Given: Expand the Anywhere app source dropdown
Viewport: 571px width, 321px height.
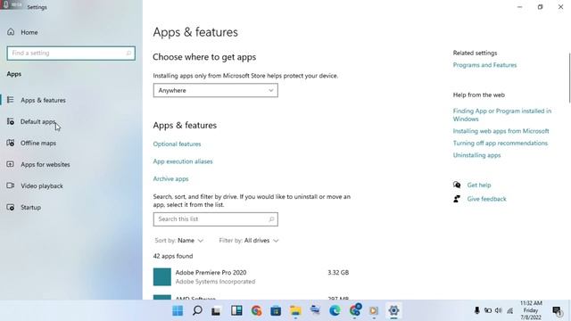Looking at the screenshot, I should (x=216, y=90).
